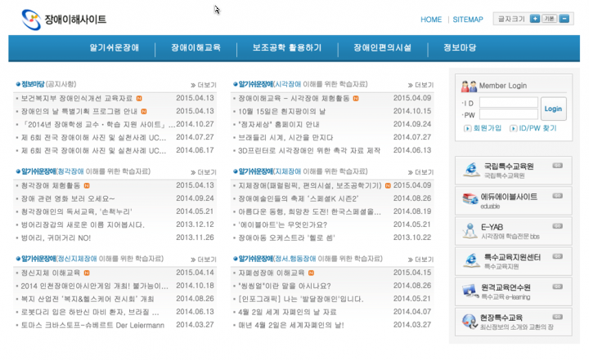The width and height of the screenshot is (589, 360).
Task: Open the 장애이해교육 menu
Action: (x=196, y=48)
